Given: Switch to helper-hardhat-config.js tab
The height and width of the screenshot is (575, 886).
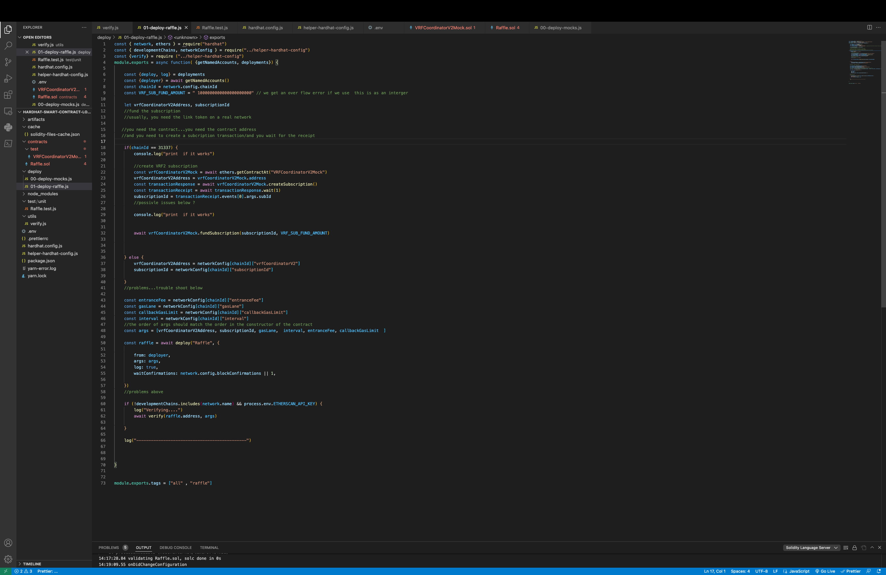Looking at the screenshot, I should pos(328,28).
